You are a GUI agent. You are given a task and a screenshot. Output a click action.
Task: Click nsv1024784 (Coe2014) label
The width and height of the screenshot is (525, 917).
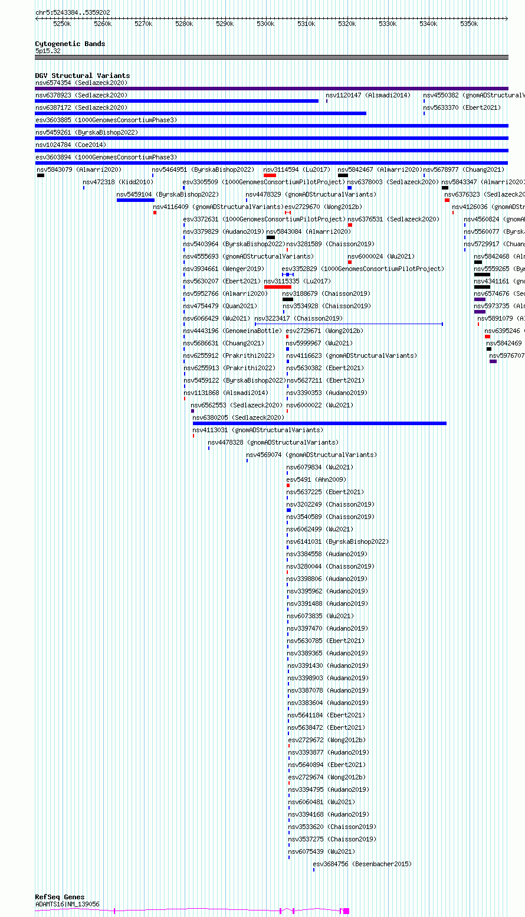point(71,145)
